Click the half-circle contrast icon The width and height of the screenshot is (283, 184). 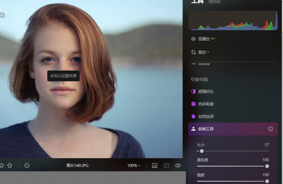193,92
